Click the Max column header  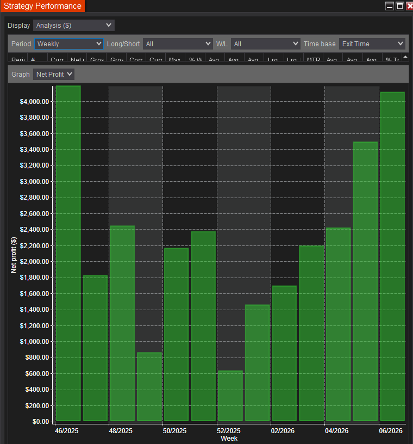[174, 59]
